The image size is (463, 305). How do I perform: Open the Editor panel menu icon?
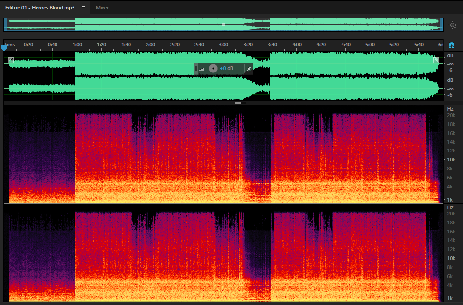click(x=83, y=8)
